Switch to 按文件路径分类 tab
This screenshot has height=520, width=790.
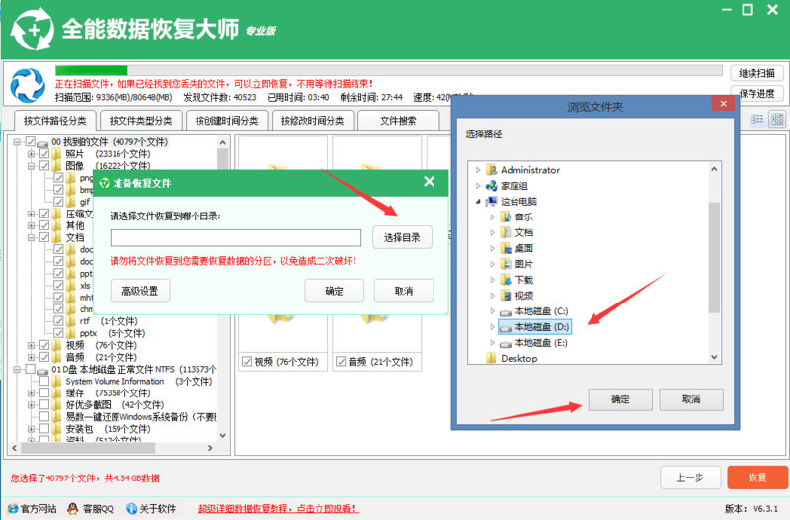[x=55, y=121]
